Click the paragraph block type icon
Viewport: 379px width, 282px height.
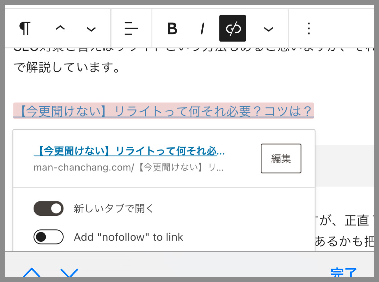click(25, 29)
